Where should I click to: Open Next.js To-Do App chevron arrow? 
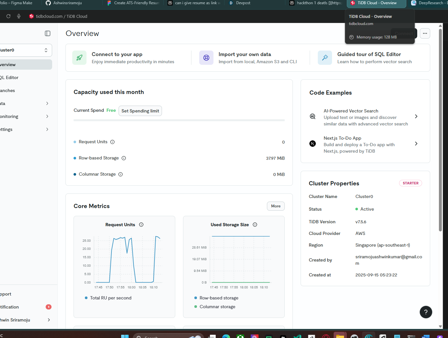click(x=416, y=144)
